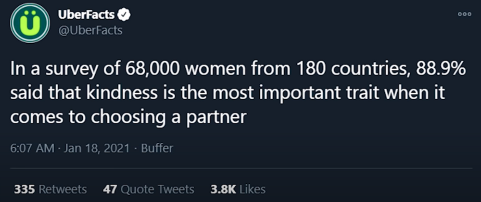This screenshot has width=481, height=202.
Task: Open the @UberFacts handle link
Action: (90, 31)
